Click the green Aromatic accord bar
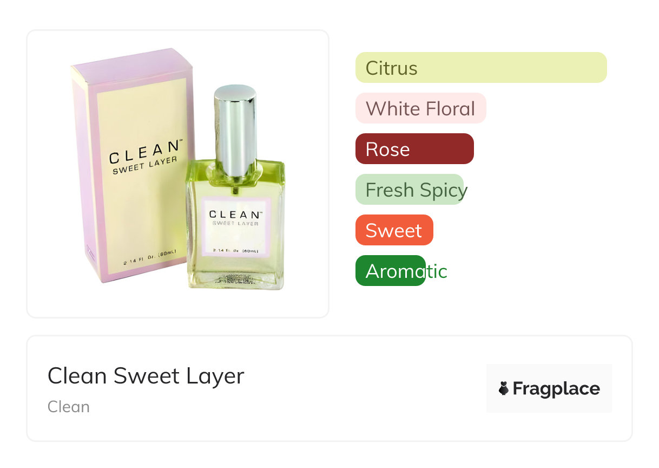The height and width of the screenshot is (468, 659). pos(390,271)
